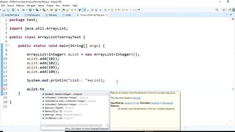235x132 pixels.
Task: Open the Forward history dropdown arrow
Action: [134, 10]
